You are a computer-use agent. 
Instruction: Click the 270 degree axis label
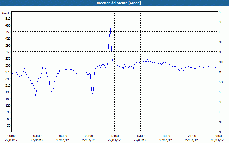coord(8,72)
